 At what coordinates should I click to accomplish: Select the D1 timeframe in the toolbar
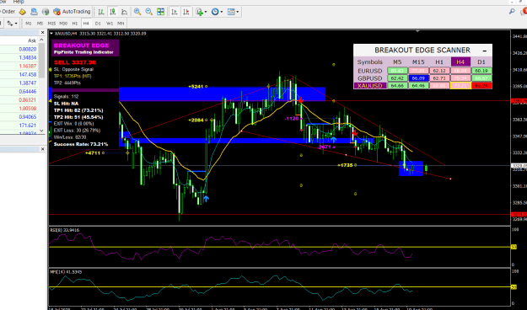coord(98,24)
